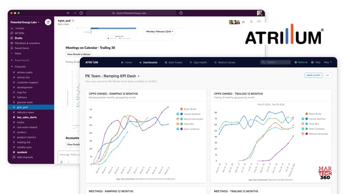Screen dimensions: 346x194
Task: Open Slack history clock icon
Action: [x=81, y=13]
